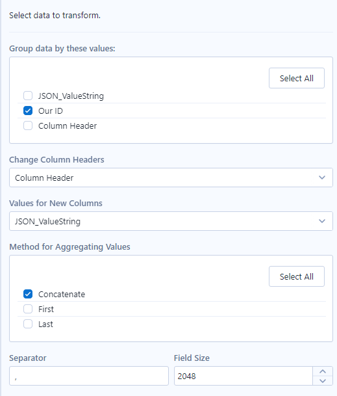
Task: Click the Concatenate label
Action: [62, 294]
